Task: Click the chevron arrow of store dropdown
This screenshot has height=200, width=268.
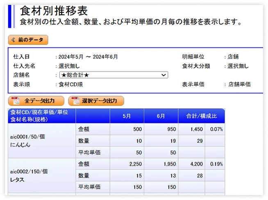Action: 164,75
